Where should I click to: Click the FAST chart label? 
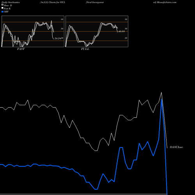click(21, 49)
